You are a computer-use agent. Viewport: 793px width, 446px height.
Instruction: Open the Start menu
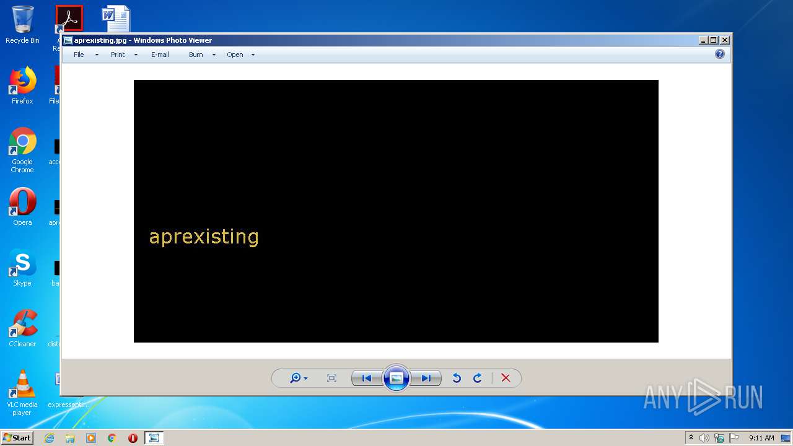pyautogui.click(x=17, y=437)
